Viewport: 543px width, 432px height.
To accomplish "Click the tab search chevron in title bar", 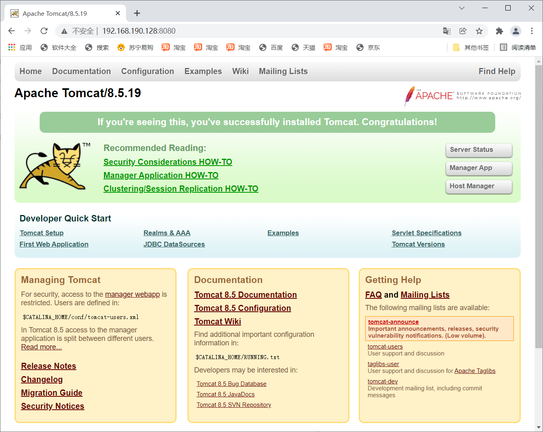I will click(462, 8).
